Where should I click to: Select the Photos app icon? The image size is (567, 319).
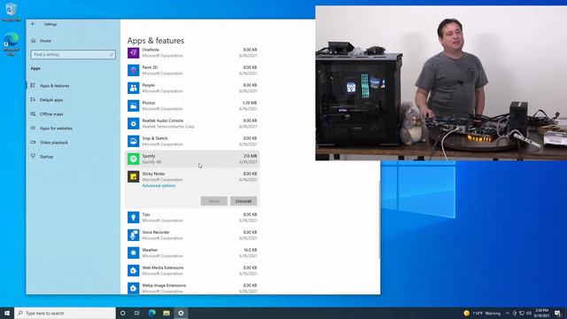pyautogui.click(x=133, y=105)
